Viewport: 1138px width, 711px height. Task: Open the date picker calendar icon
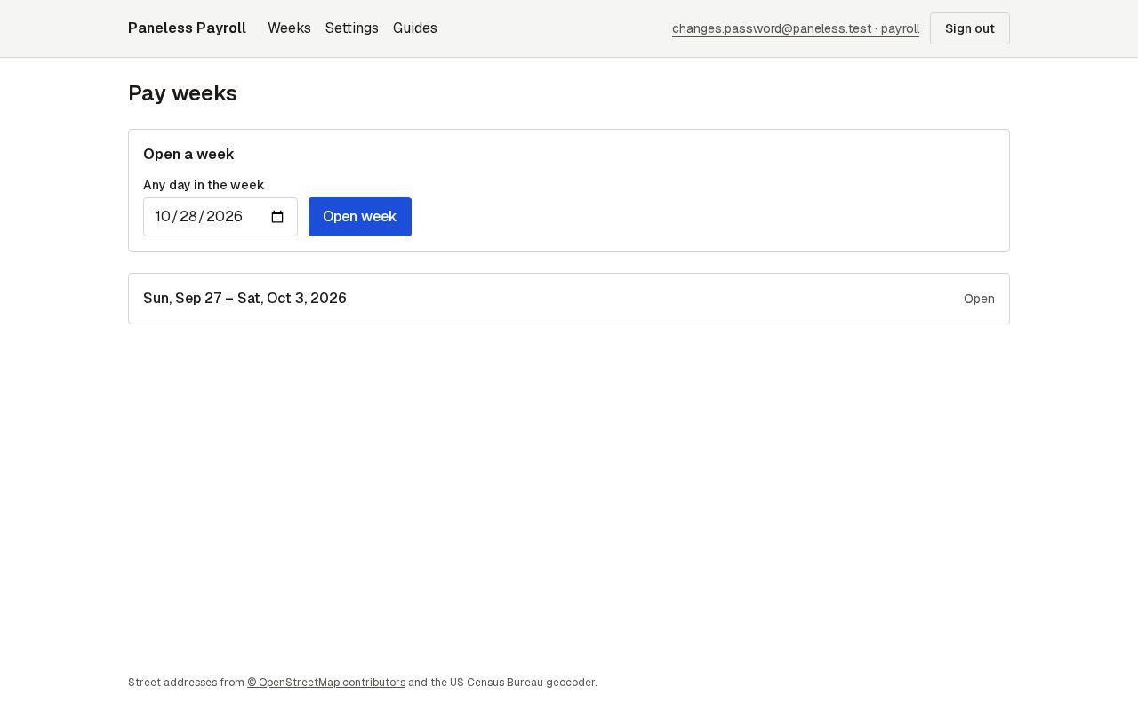pyautogui.click(x=277, y=217)
